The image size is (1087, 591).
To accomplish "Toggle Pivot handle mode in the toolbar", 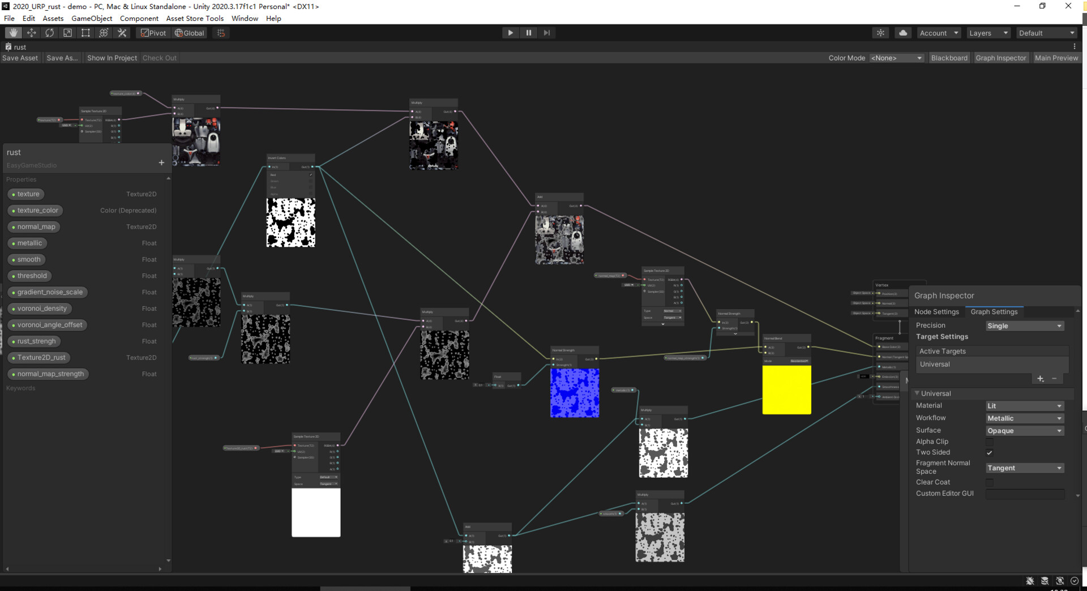I will (153, 32).
